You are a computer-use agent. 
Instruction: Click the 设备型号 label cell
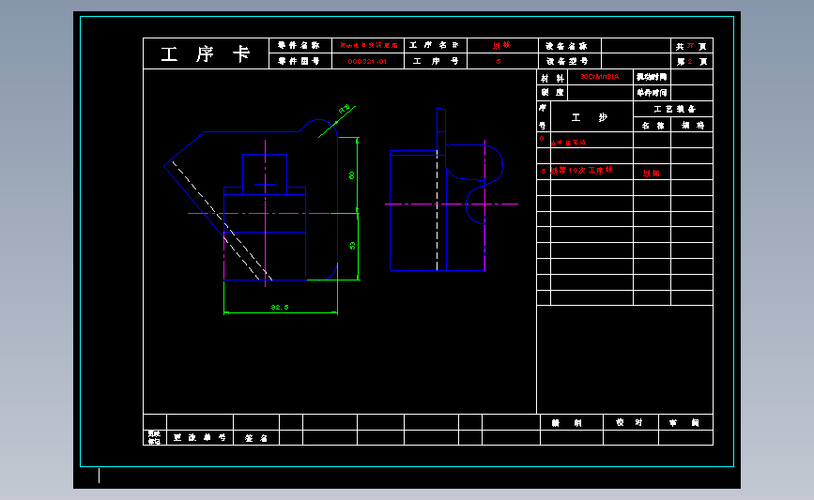click(570, 61)
